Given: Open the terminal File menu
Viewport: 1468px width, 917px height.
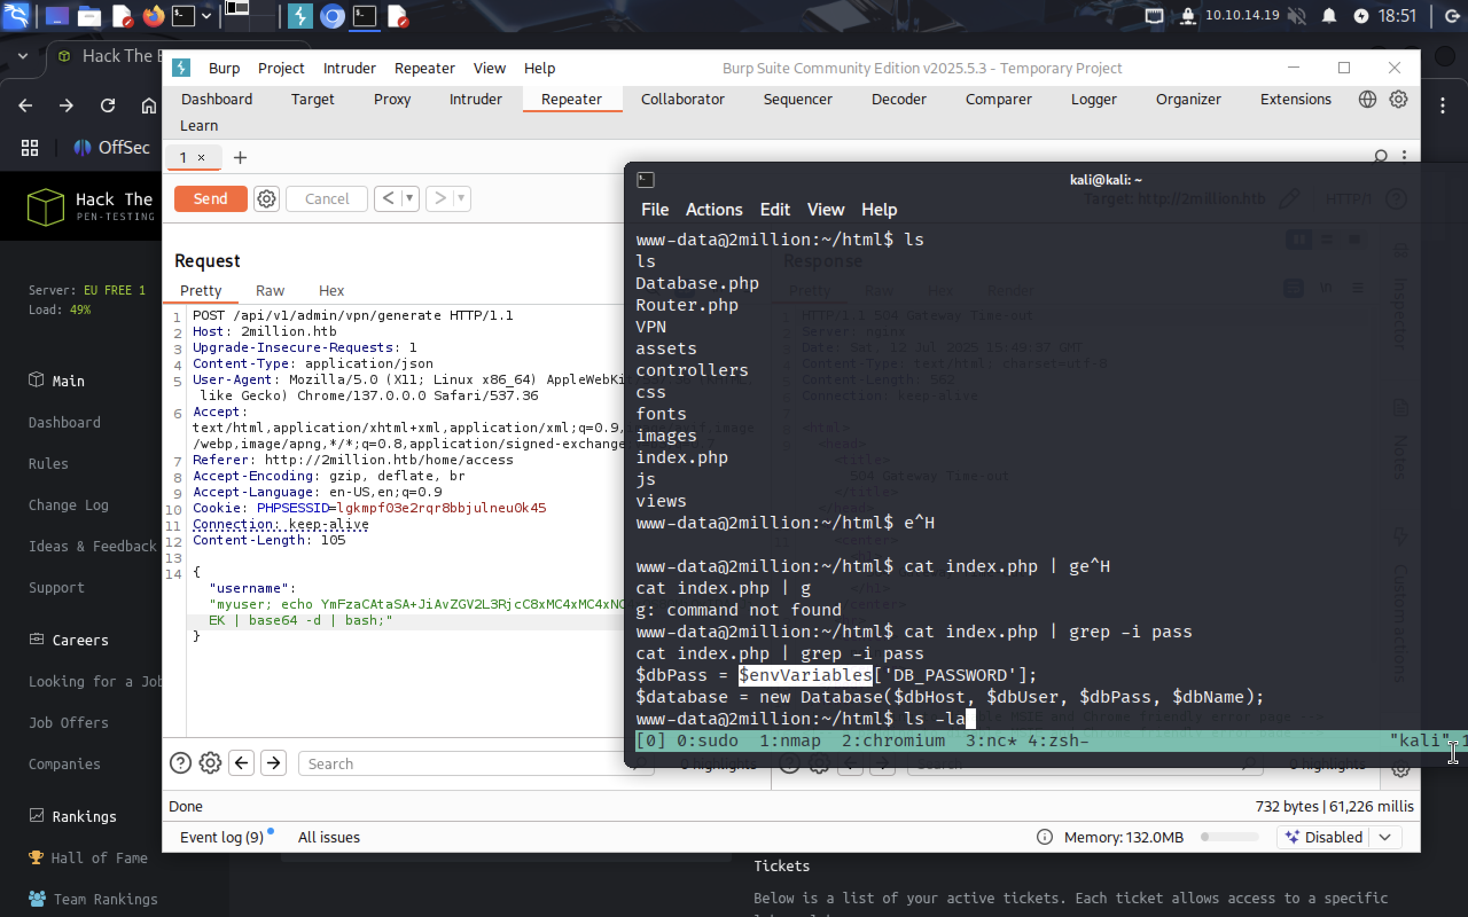Looking at the screenshot, I should point(655,209).
